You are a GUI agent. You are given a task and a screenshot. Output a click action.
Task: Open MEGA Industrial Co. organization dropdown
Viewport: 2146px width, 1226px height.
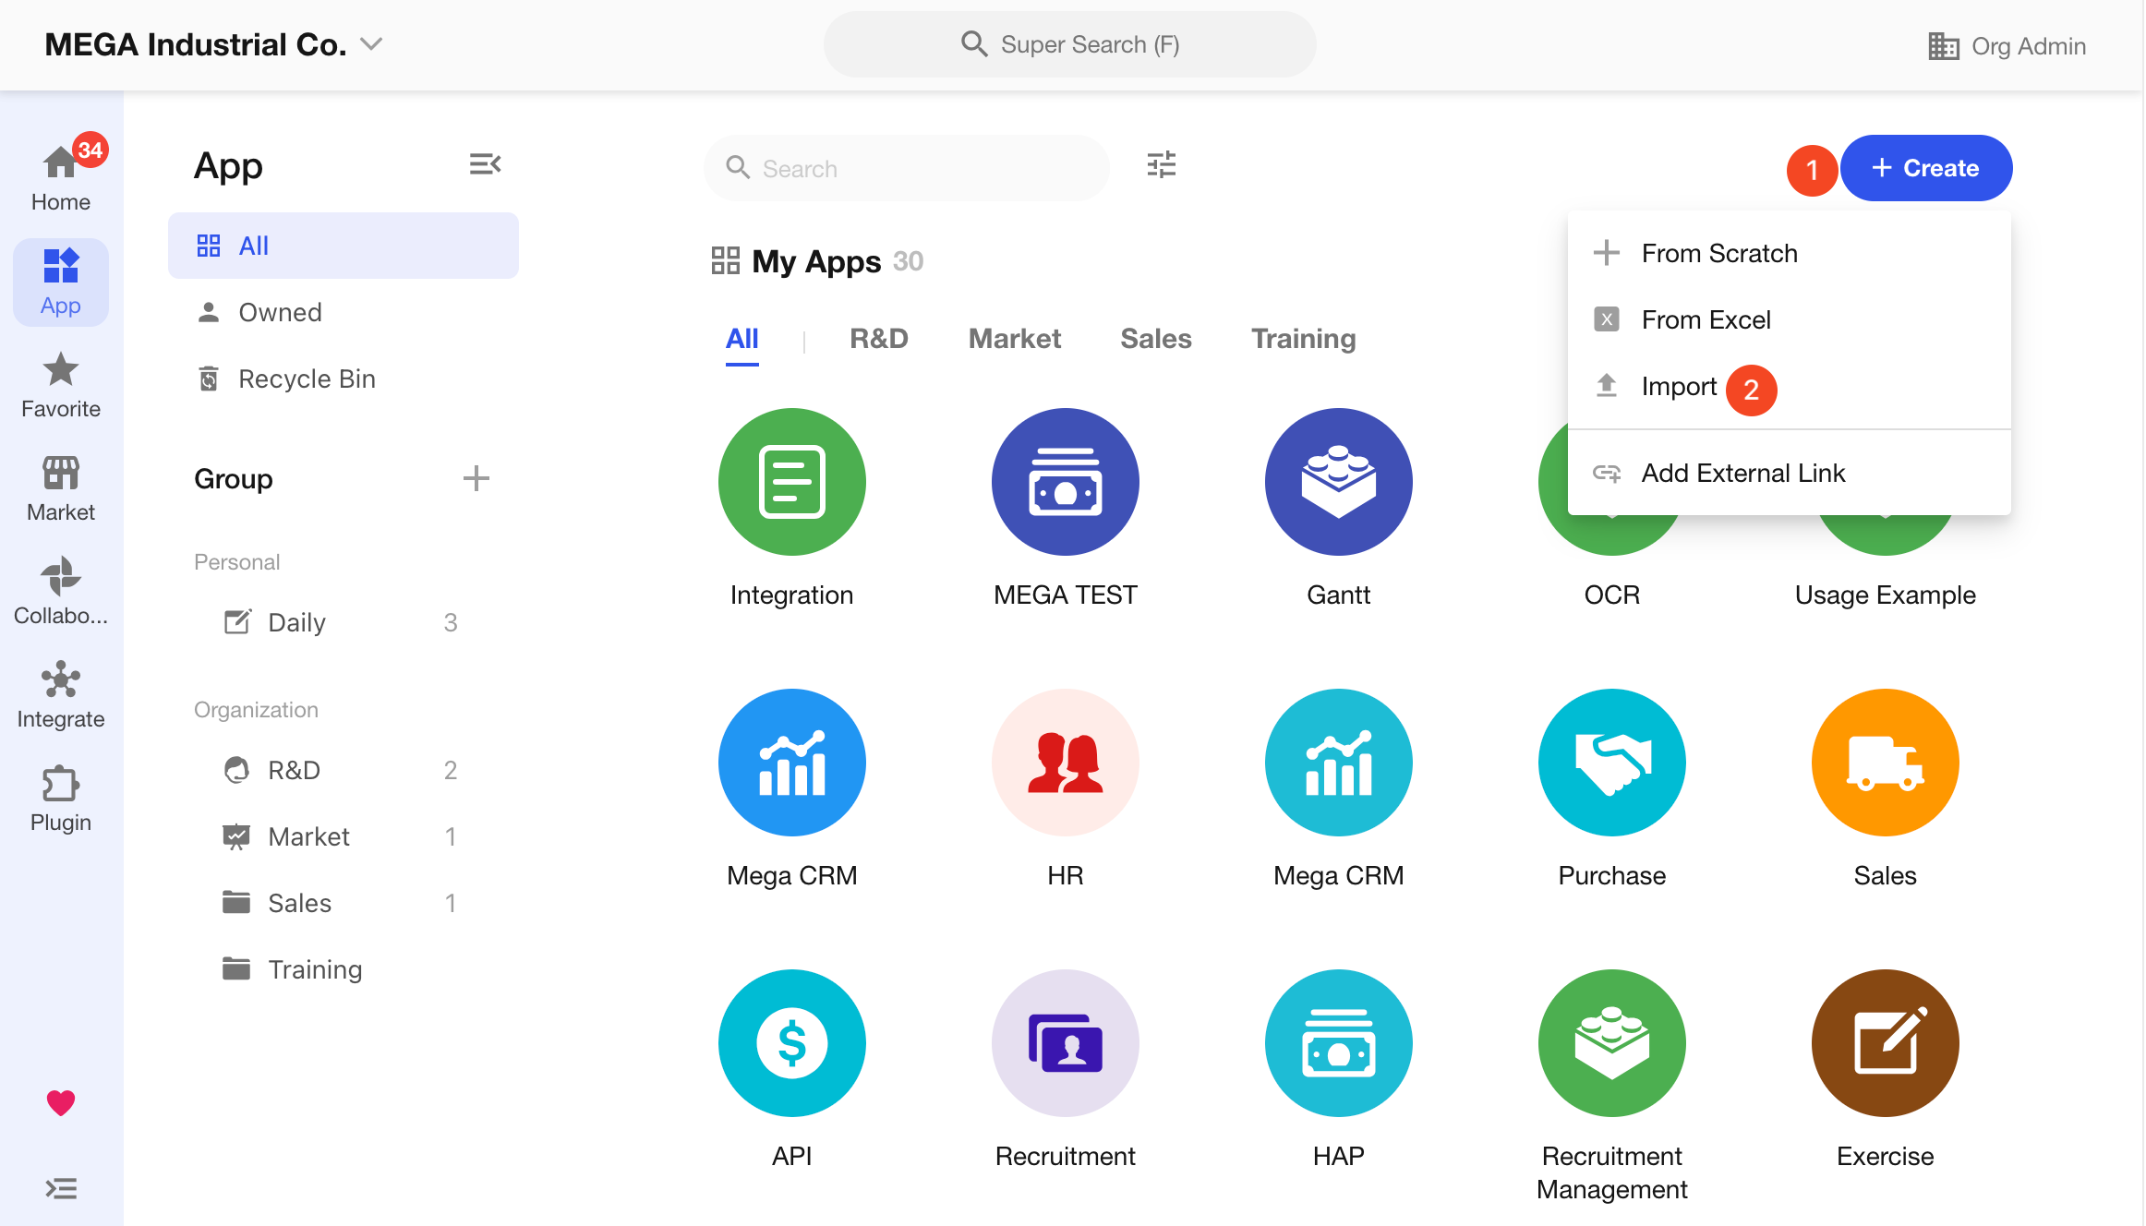(214, 44)
